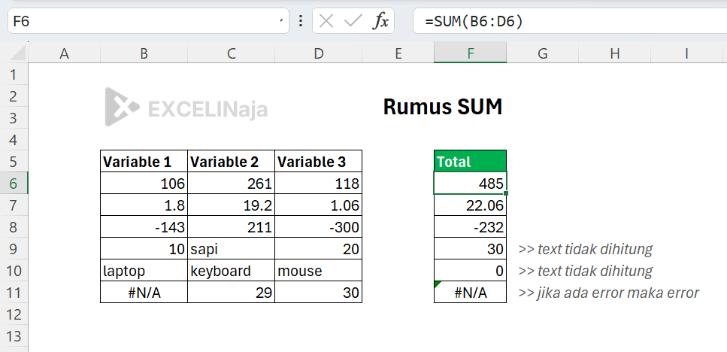This screenshot has width=727, height=352.
Task: Click the Enter checkmark formula button
Action: [353, 21]
